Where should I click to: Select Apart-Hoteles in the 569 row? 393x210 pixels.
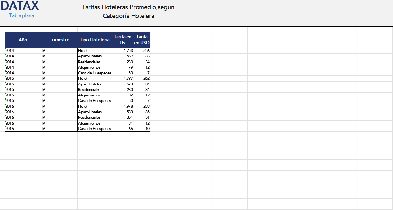pos(95,56)
